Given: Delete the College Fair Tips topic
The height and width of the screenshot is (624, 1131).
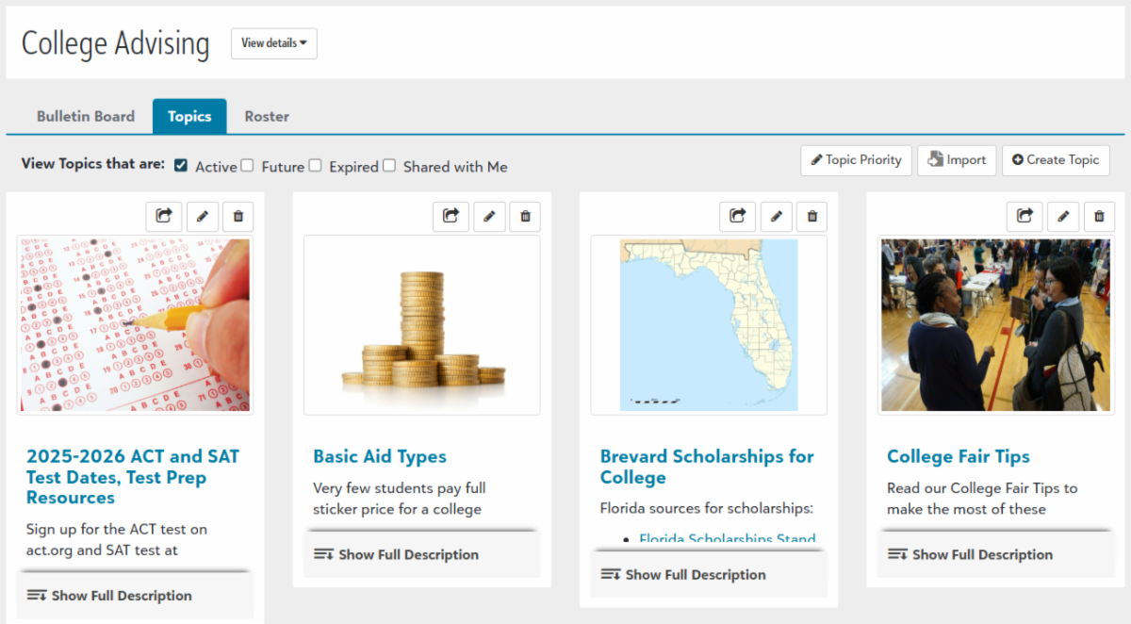Looking at the screenshot, I should [x=1098, y=216].
